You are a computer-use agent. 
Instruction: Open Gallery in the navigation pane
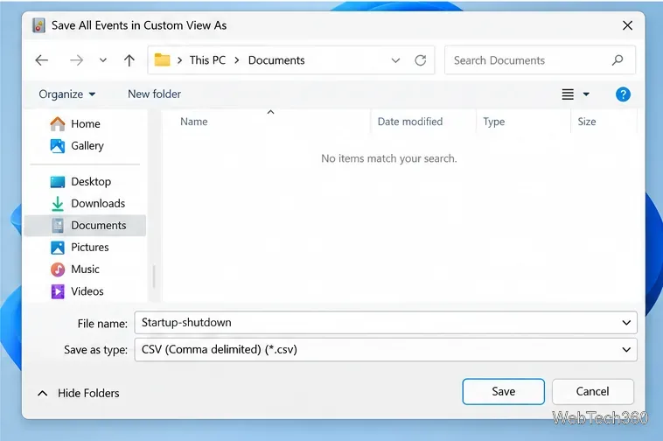87,145
